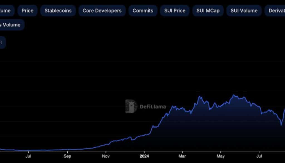The height and width of the screenshot is (163, 285).
Task: Click the first Jul label on the x-axis
Action: (x=28, y=156)
